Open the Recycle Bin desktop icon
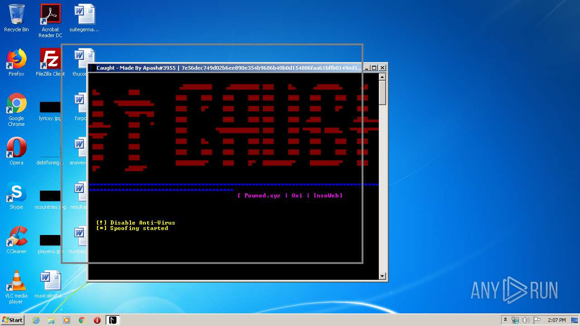Image resolution: width=580 pixels, height=326 pixels. pos(16,18)
